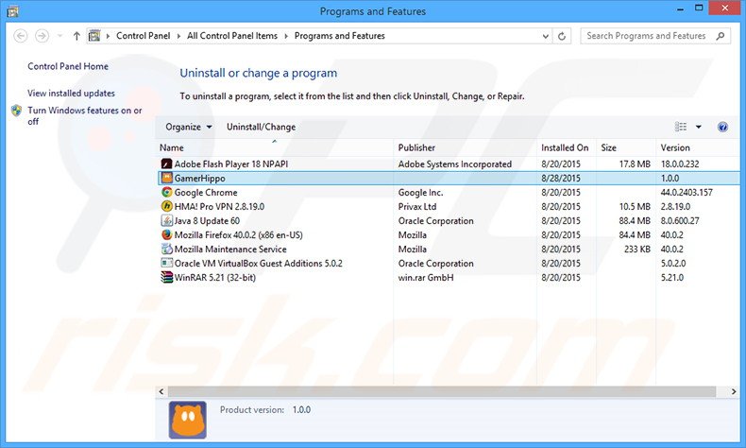Viewport: 746px width, 448px height.
Task: Navigate to All Control Panel Items breadcrumb
Action: tap(232, 36)
